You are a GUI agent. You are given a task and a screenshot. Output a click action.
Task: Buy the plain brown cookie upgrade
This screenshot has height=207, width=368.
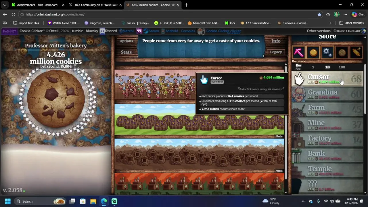(342, 52)
